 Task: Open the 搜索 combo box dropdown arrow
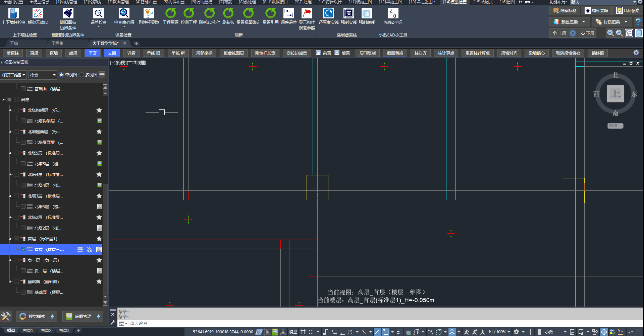coord(54,75)
